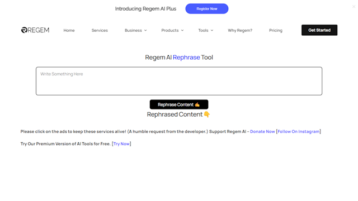Focus the Write Something Here text box

179,81
